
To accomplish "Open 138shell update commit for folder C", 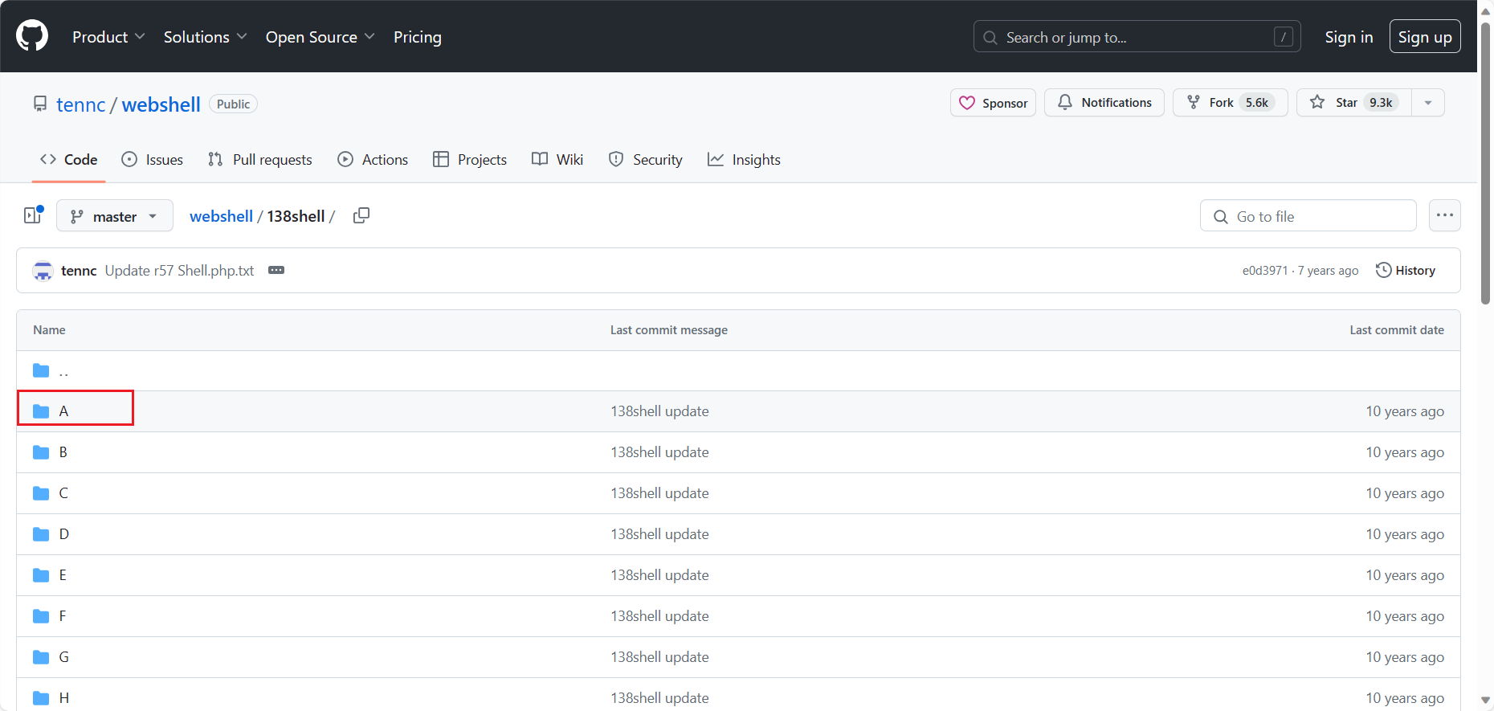I will click(659, 493).
